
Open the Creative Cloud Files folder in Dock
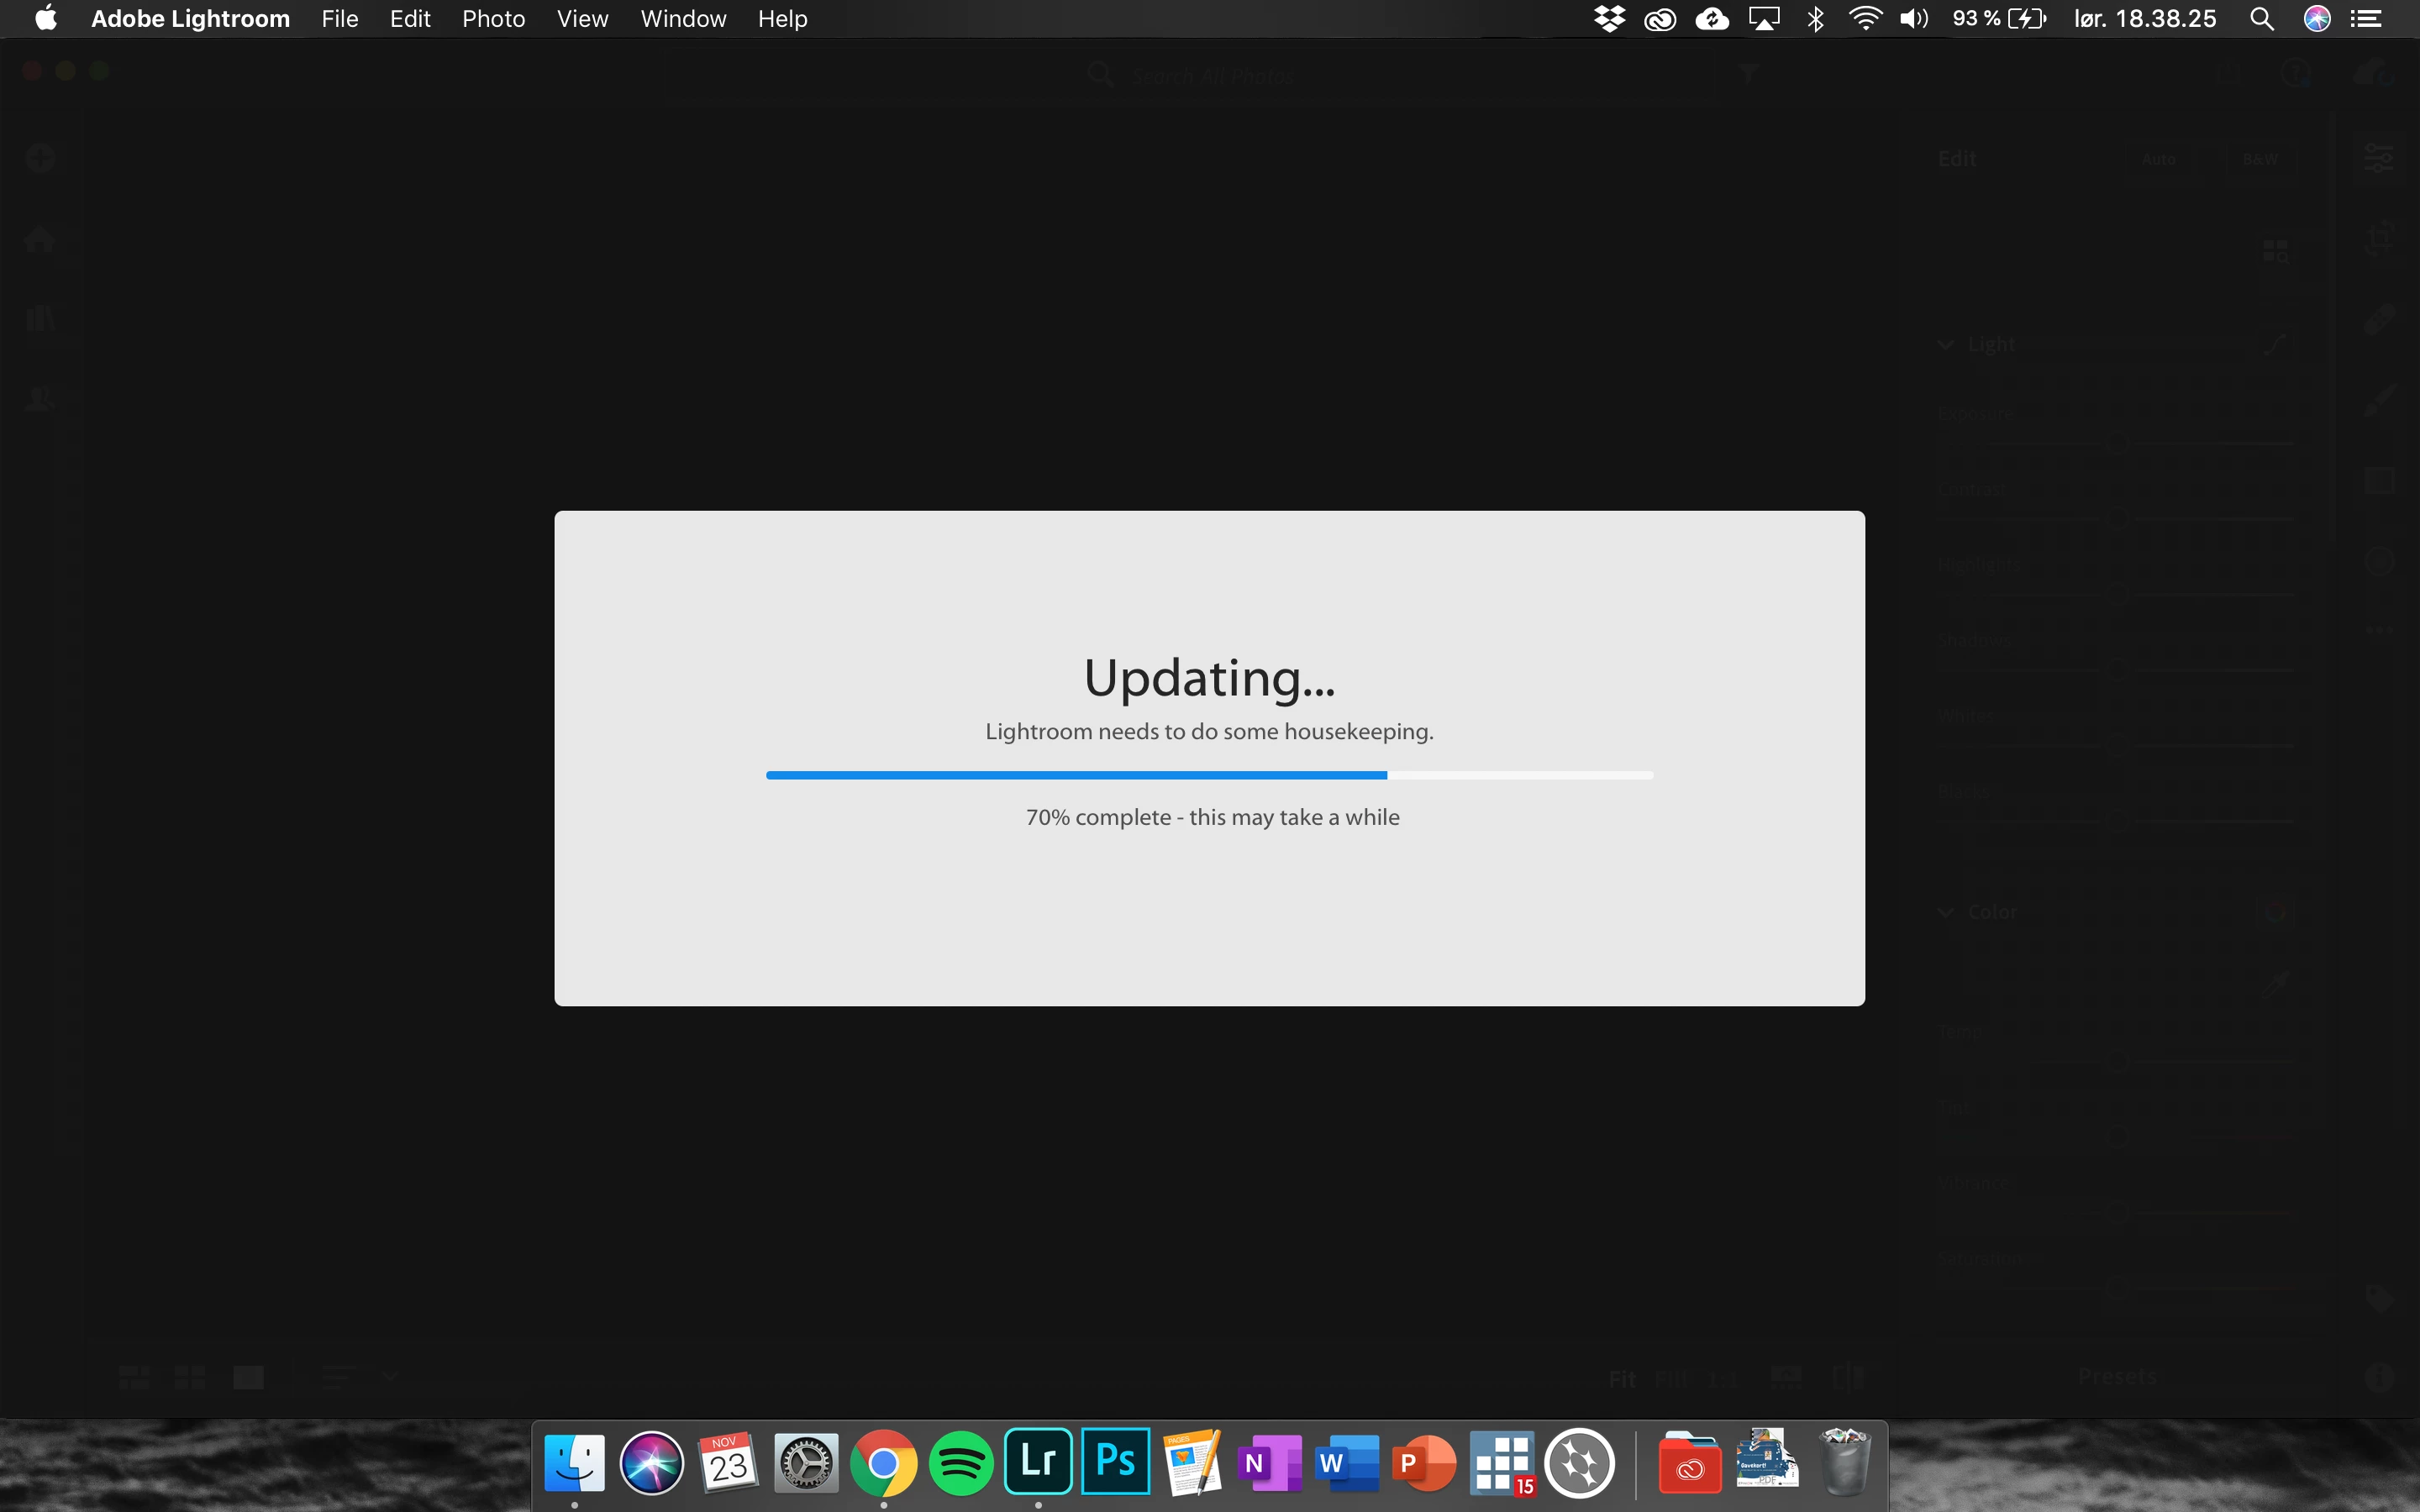(x=1689, y=1464)
